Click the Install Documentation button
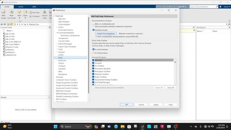The width and height of the screenshot is (231, 130). pyautogui.click(x=106, y=34)
